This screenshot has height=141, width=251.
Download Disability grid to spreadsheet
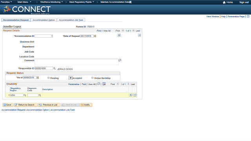pos(104,84)
